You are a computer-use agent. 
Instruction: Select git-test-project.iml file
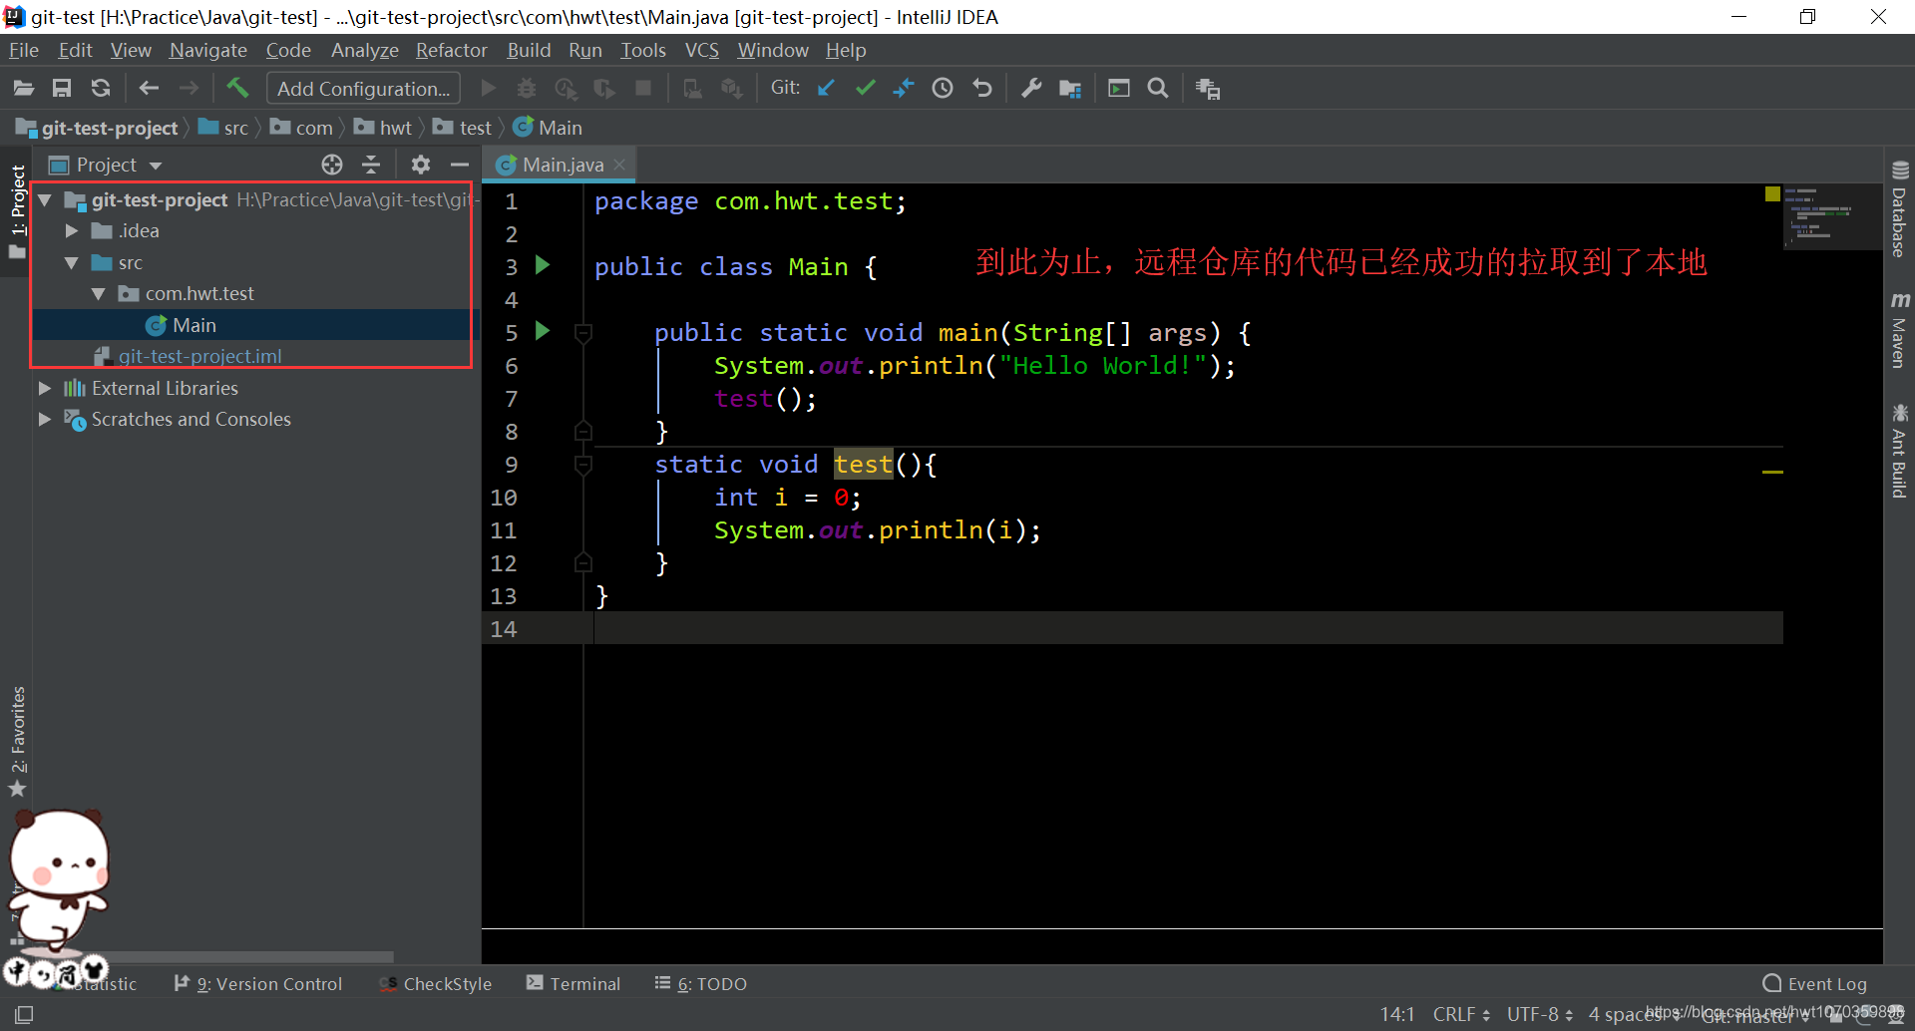(x=188, y=356)
